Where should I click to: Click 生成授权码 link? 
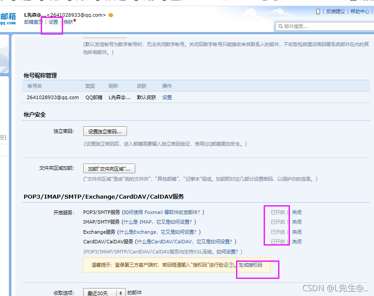[x=251, y=265]
